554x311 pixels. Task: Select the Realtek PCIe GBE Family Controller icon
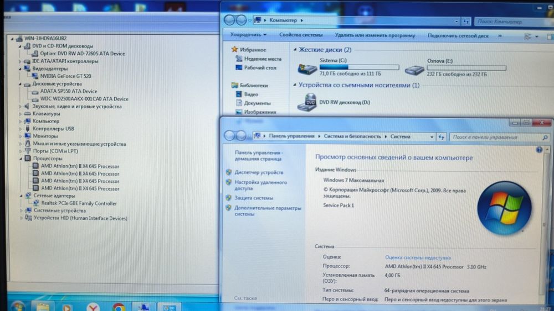coord(36,203)
